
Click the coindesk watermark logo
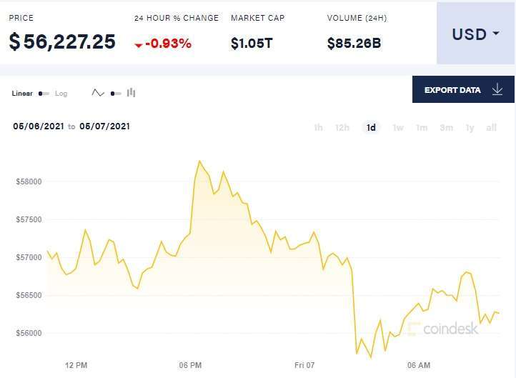pos(442,328)
